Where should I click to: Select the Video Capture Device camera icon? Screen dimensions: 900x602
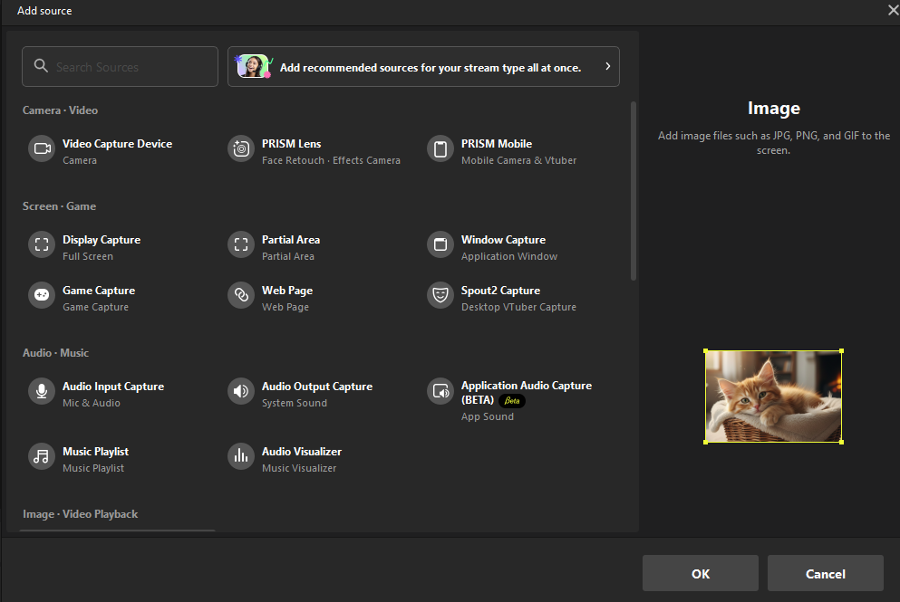click(x=42, y=149)
